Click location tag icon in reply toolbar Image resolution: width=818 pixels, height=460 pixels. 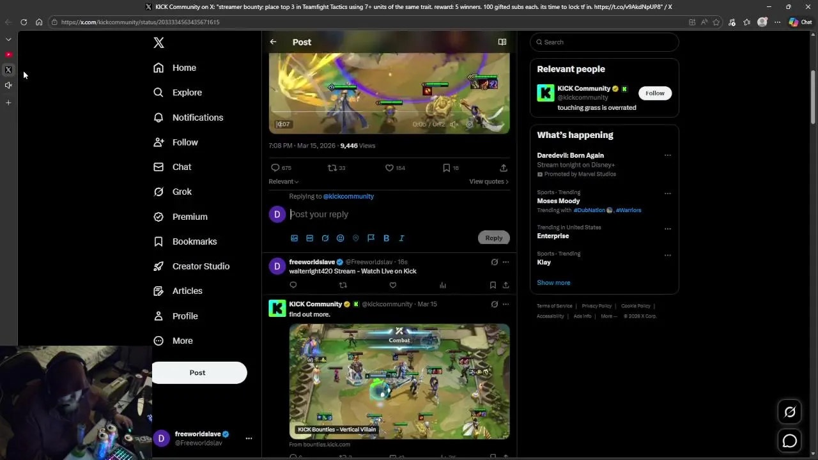356,238
